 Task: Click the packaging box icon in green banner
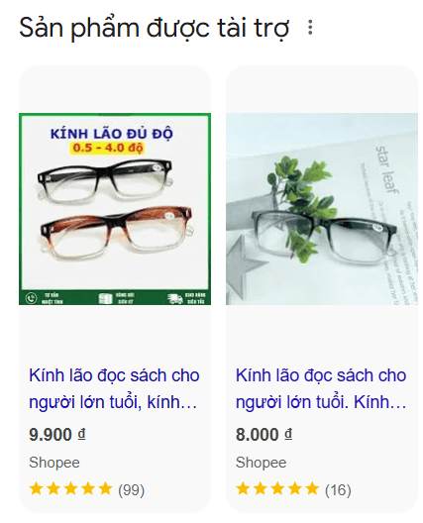[x=105, y=298]
